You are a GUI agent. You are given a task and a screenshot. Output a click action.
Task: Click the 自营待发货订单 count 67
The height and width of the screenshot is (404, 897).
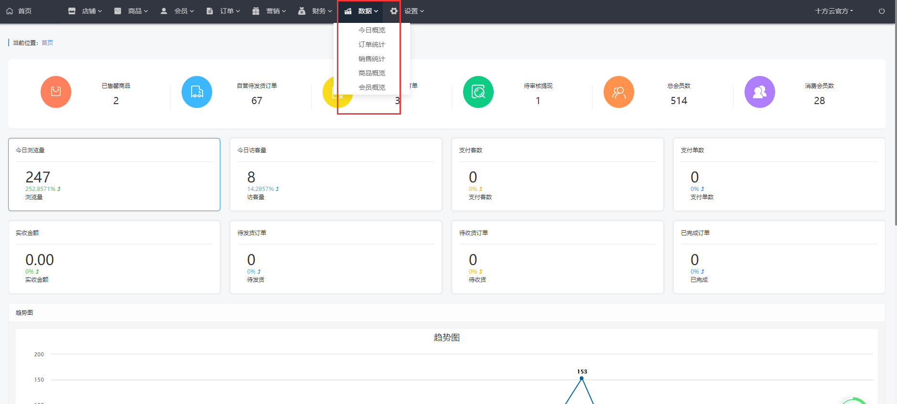tap(257, 101)
